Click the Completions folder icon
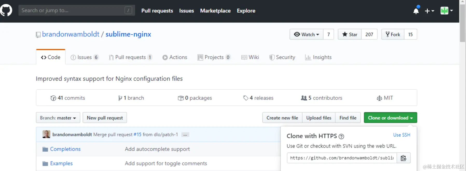 (45, 149)
